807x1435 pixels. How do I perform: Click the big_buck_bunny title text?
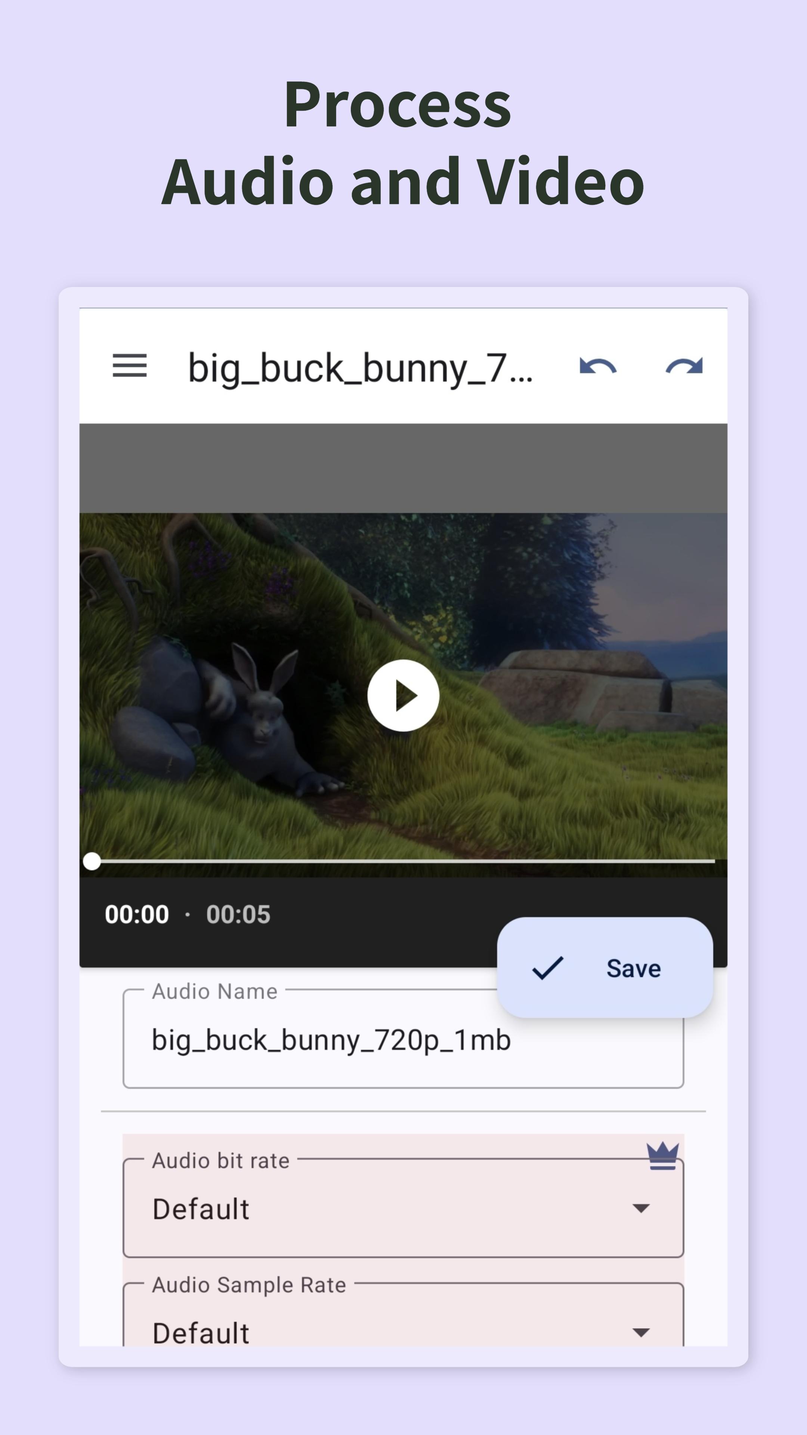360,369
